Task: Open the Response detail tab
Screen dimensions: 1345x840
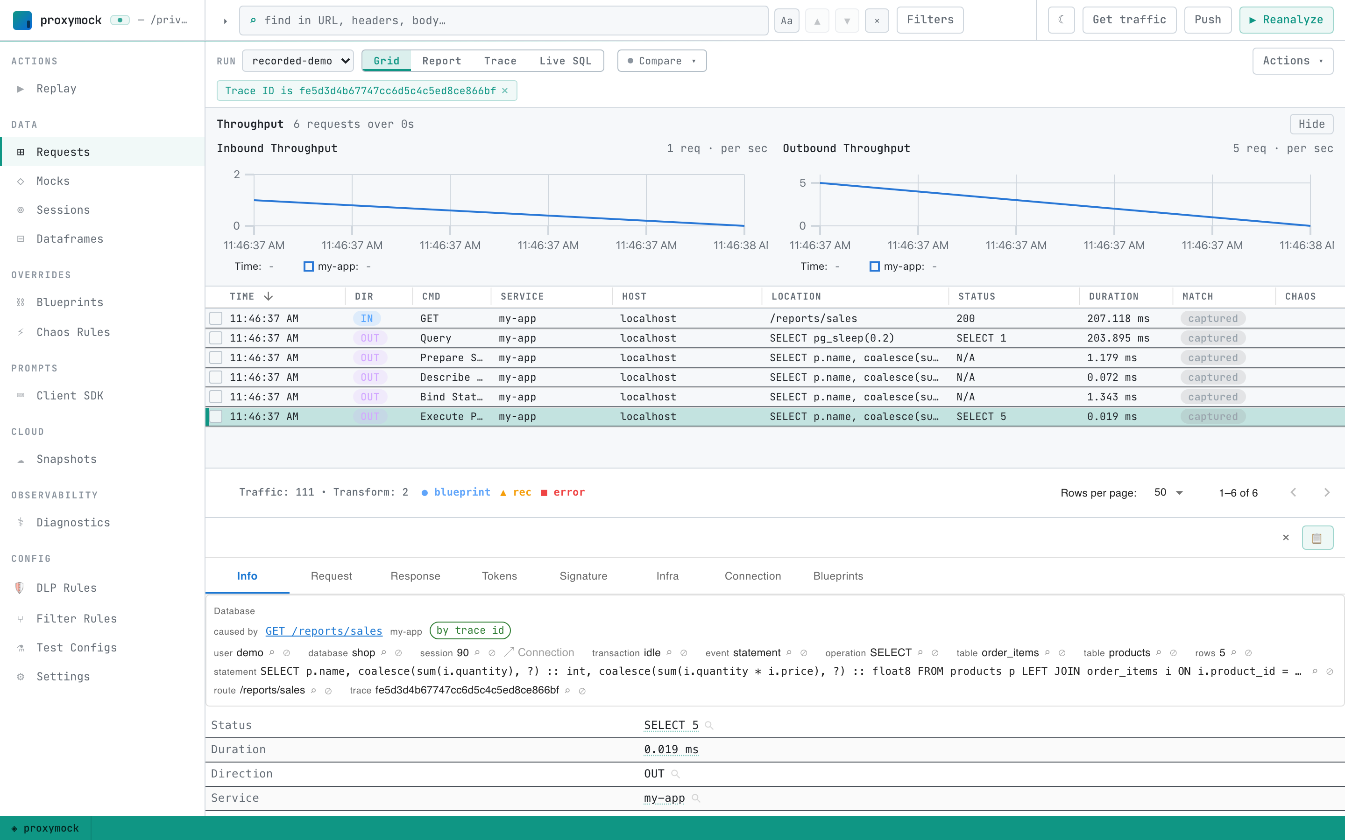Action: tap(415, 575)
